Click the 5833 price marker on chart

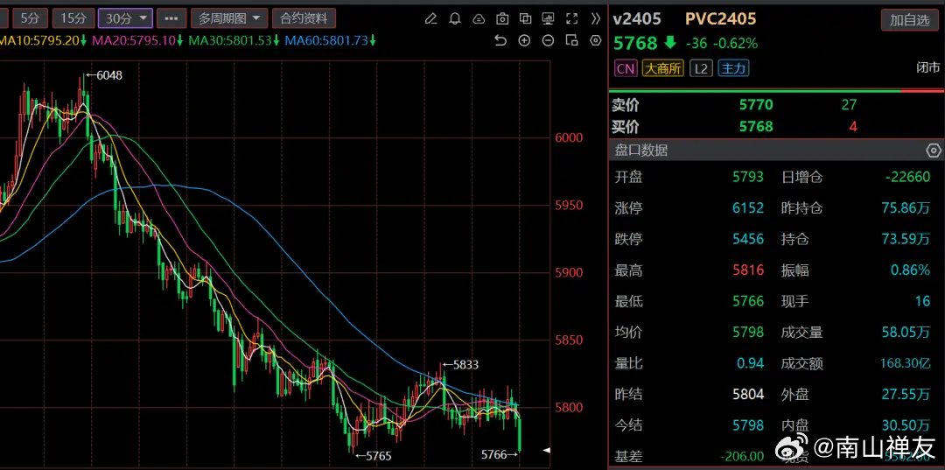(461, 365)
